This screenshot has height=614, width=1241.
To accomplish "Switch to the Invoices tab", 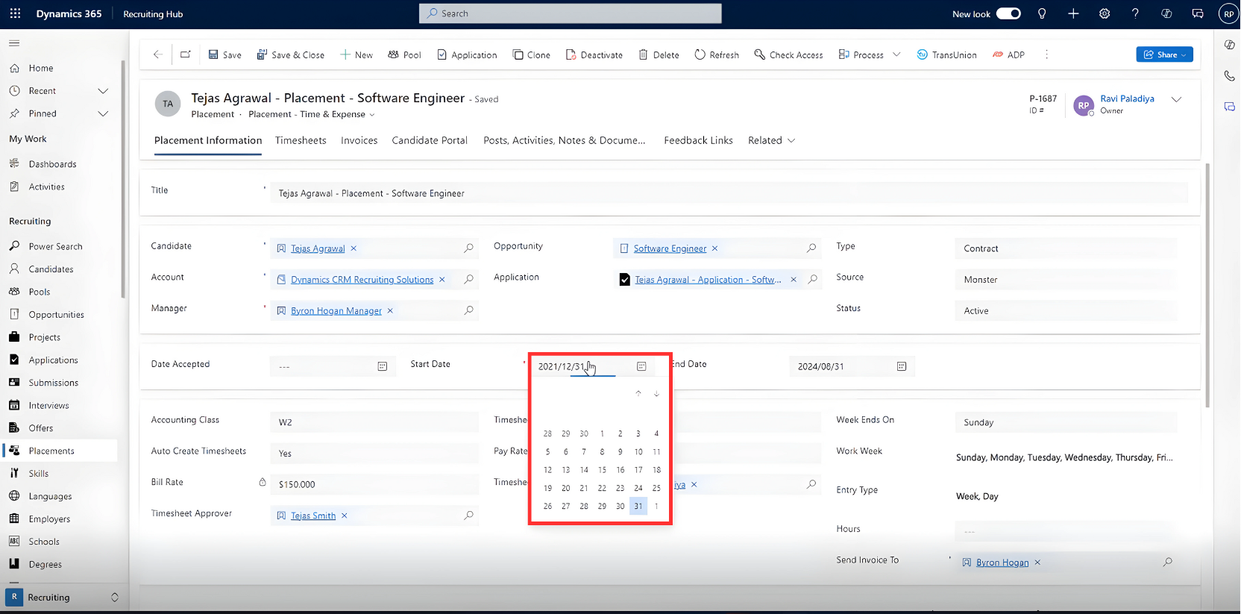I will tap(359, 140).
